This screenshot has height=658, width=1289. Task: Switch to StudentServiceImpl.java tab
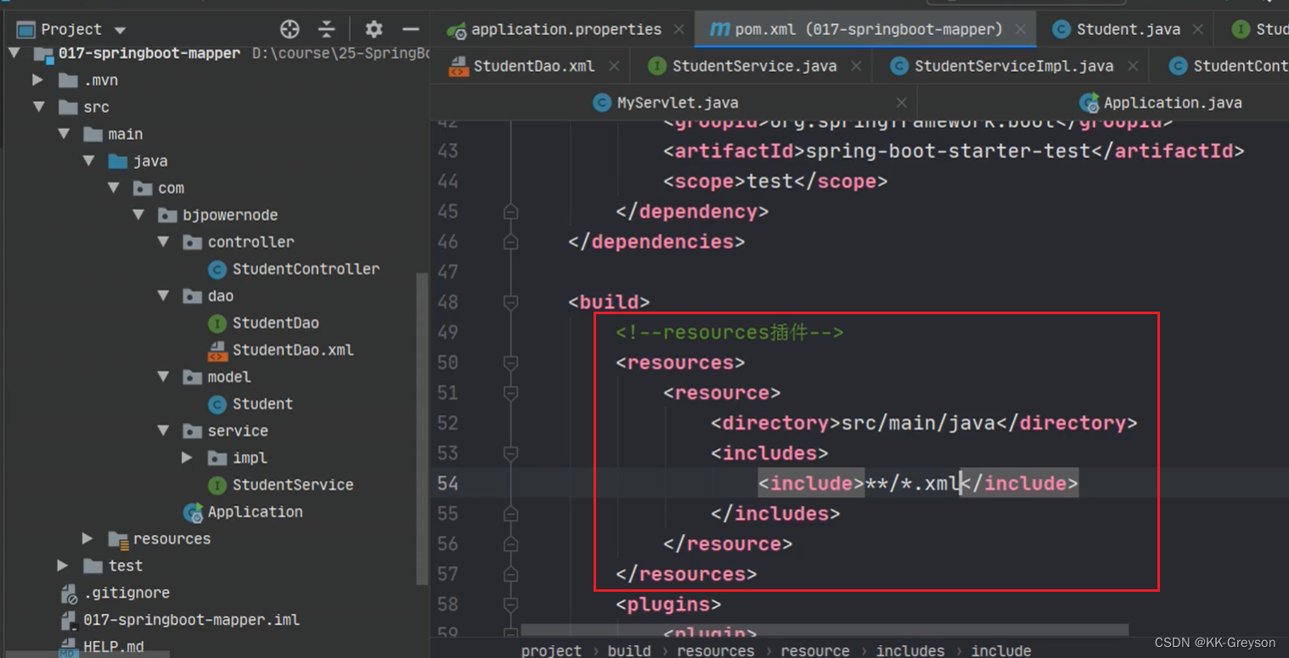[1014, 65]
